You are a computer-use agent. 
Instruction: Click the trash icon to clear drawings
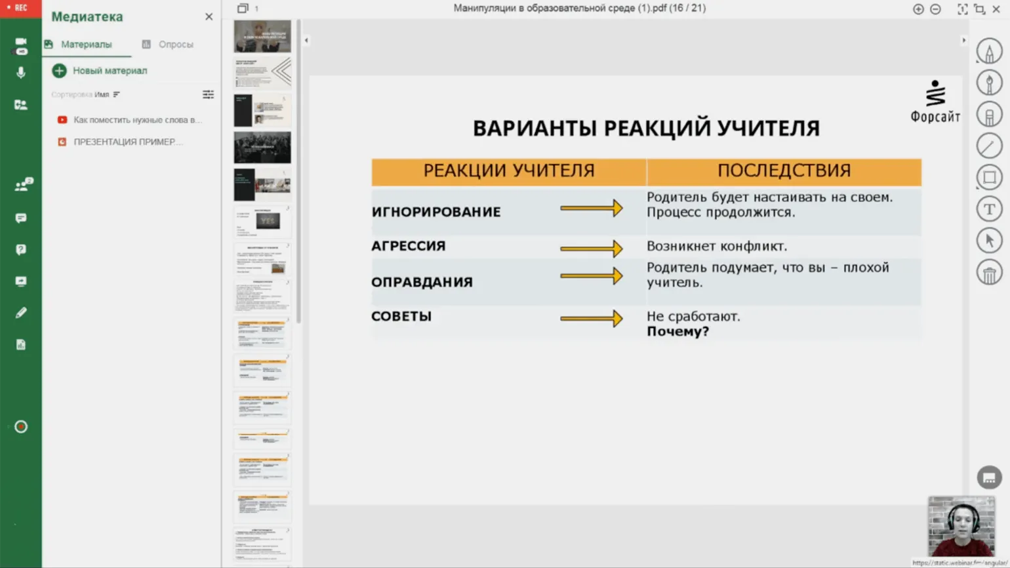coord(989,272)
